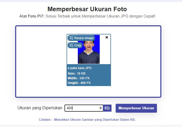Focus the required size input field
Image resolution: width=182 pixels, height=127 pixels.
[x=82, y=108]
